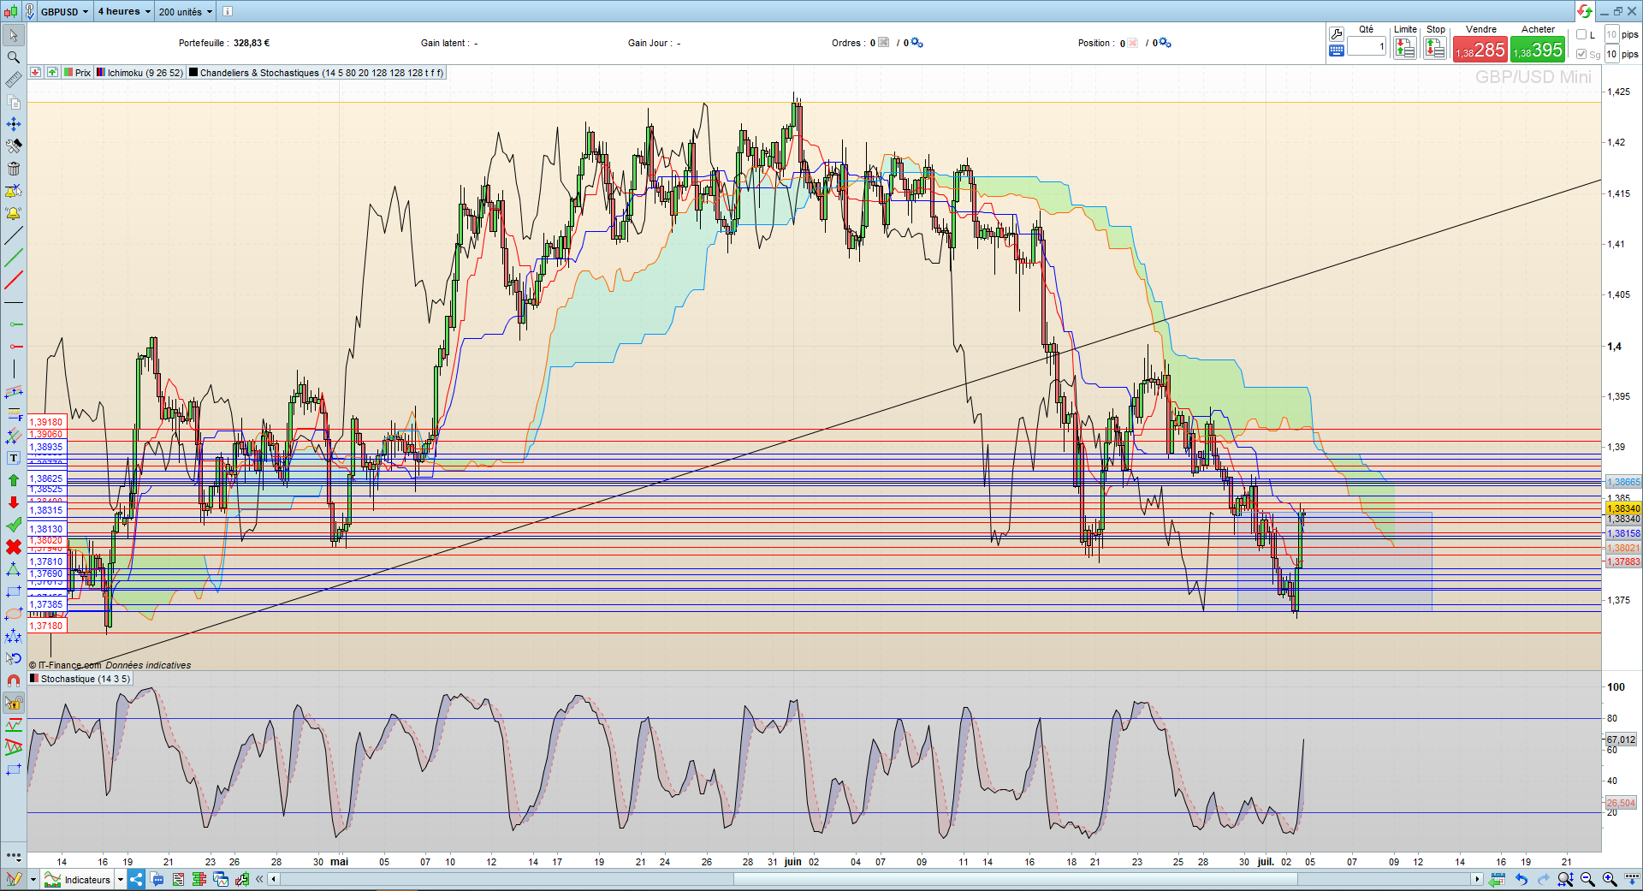The image size is (1643, 891).
Task: Open the chart info icon
Action: pos(228,11)
